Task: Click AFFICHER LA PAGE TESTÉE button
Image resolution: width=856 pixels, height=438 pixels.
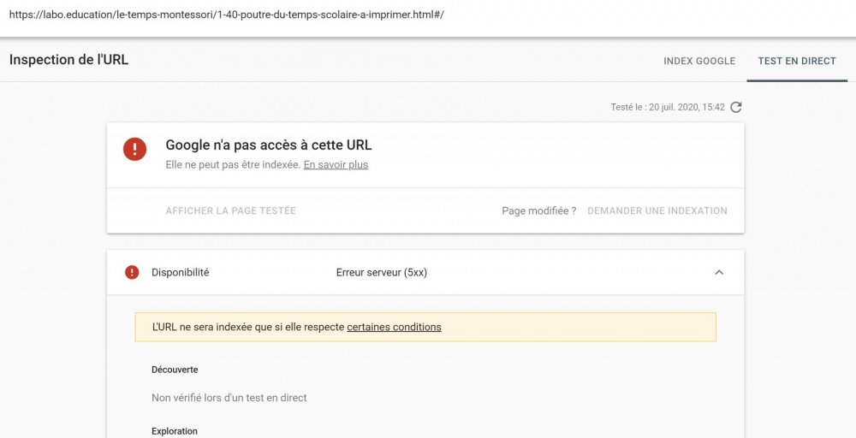Action: tap(231, 210)
